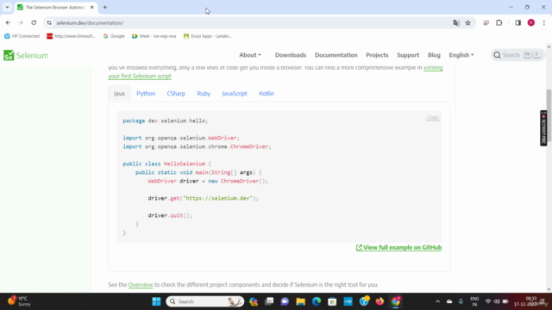Open site information icon in address bar
552x310 pixels.
pos(49,23)
